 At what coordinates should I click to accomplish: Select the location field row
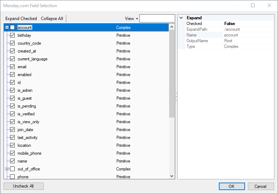[x=87, y=145]
